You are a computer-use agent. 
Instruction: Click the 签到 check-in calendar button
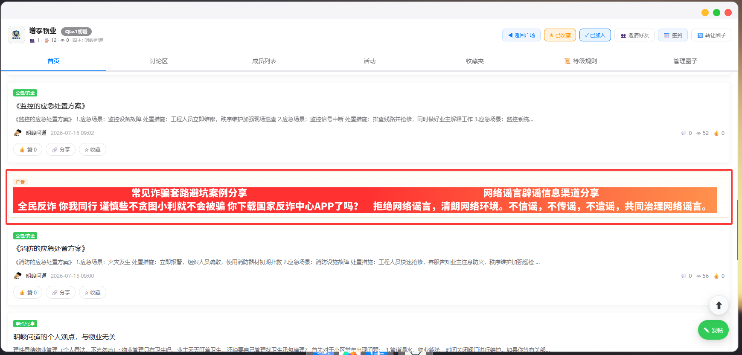tap(672, 35)
